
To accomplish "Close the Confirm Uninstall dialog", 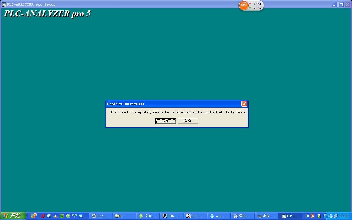I will click(244, 104).
